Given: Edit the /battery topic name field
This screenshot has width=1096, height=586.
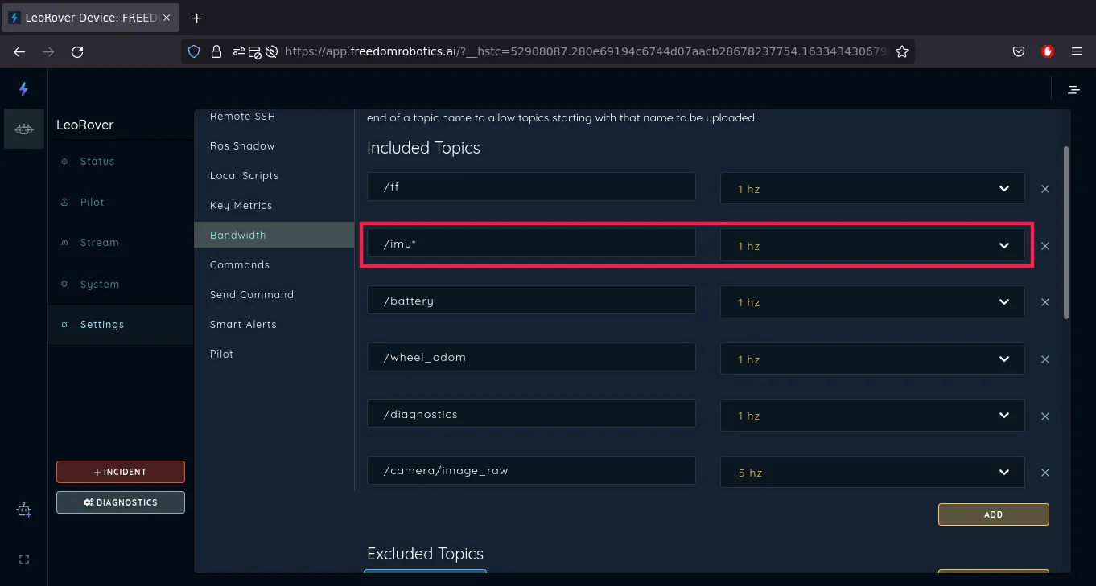Looking at the screenshot, I should point(531,301).
